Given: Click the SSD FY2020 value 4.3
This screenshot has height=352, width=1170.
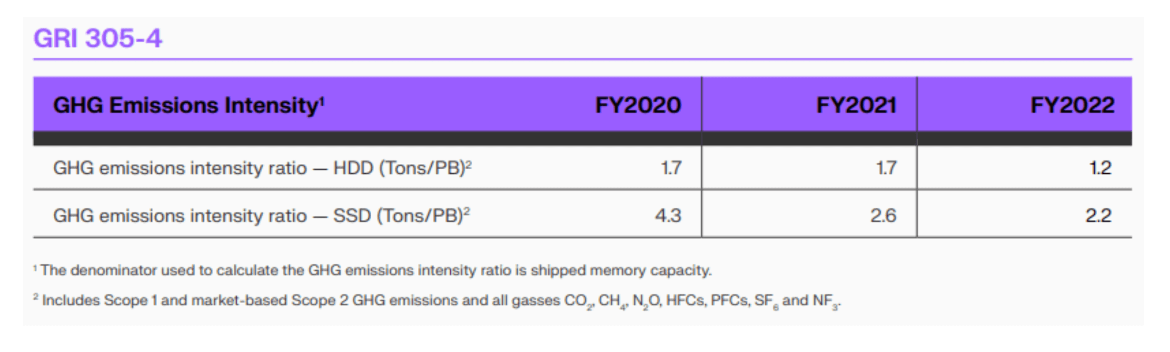Looking at the screenshot, I should (668, 216).
